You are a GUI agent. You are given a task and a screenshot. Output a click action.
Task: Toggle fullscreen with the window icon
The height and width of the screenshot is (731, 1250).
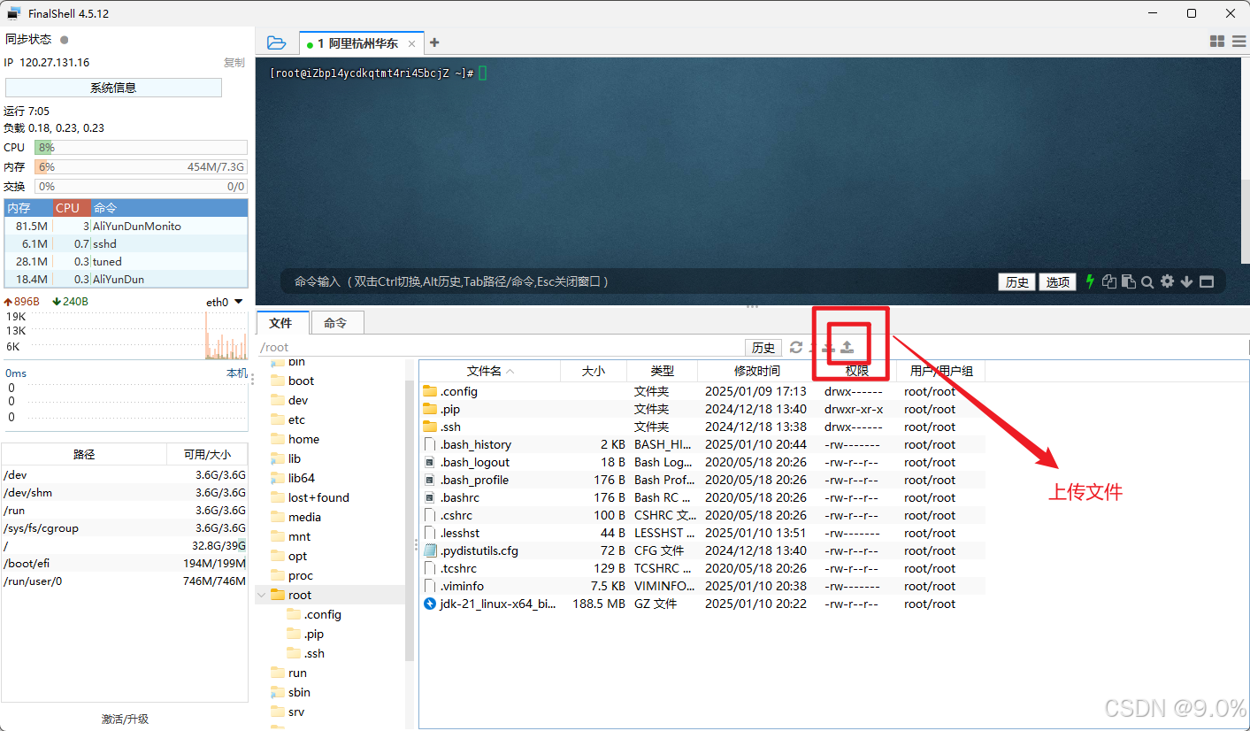click(x=1208, y=281)
